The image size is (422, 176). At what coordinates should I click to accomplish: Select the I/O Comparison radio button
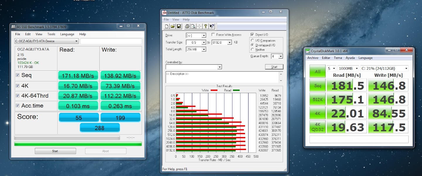pyautogui.click(x=253, y=41)
